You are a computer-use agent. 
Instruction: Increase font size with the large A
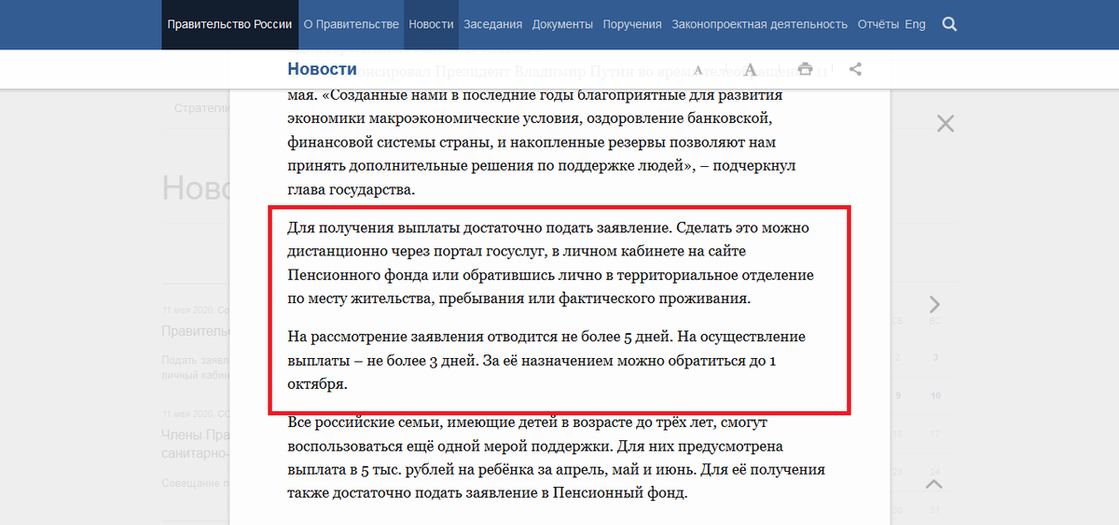click(x=751, y=69)
